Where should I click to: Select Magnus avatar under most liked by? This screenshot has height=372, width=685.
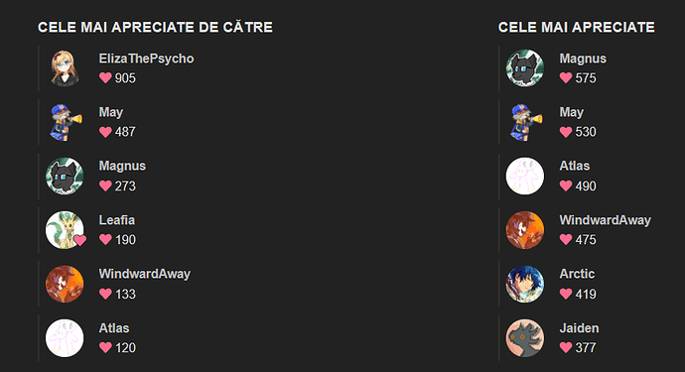[65, 176]
